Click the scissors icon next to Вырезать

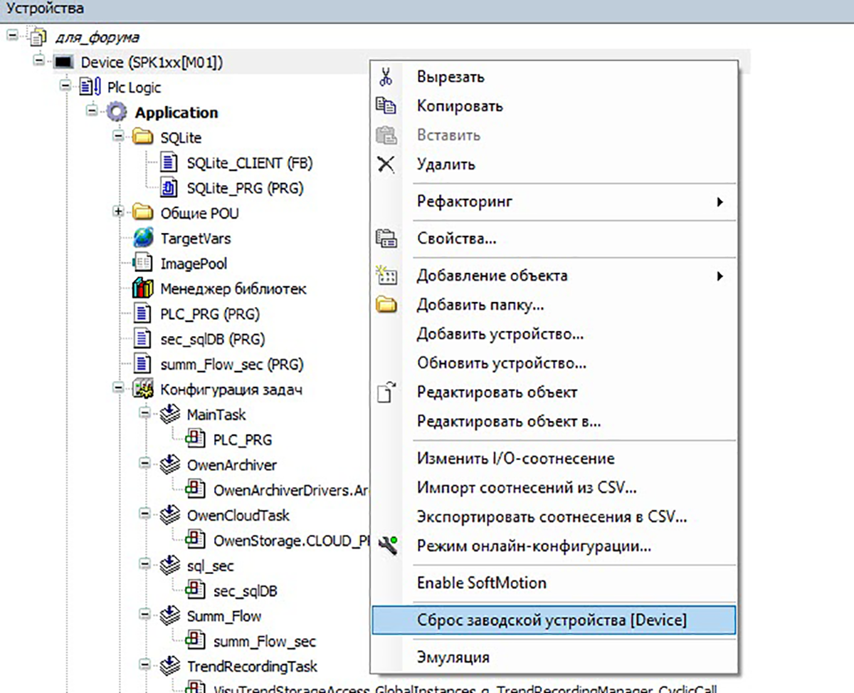pyautogui.click(x=385, y=77)
